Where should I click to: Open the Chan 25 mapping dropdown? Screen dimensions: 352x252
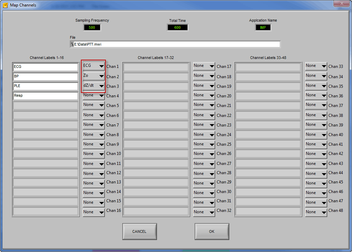tap(204, 144)
